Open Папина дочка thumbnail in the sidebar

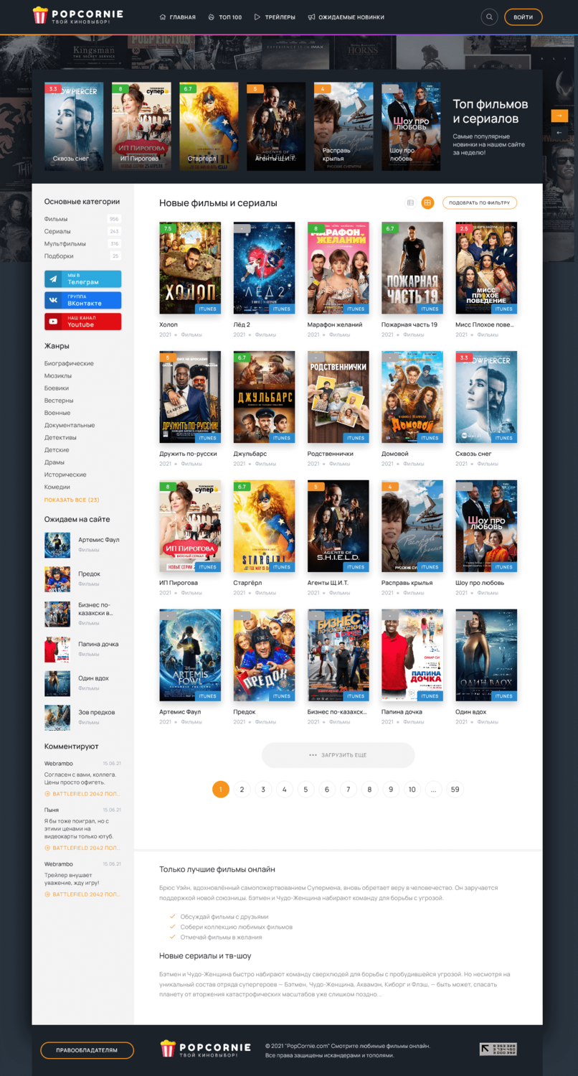[x=57, y=649]
